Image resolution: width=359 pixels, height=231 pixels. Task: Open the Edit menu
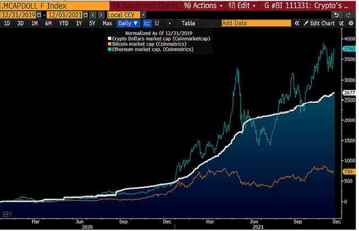point(242,6)
